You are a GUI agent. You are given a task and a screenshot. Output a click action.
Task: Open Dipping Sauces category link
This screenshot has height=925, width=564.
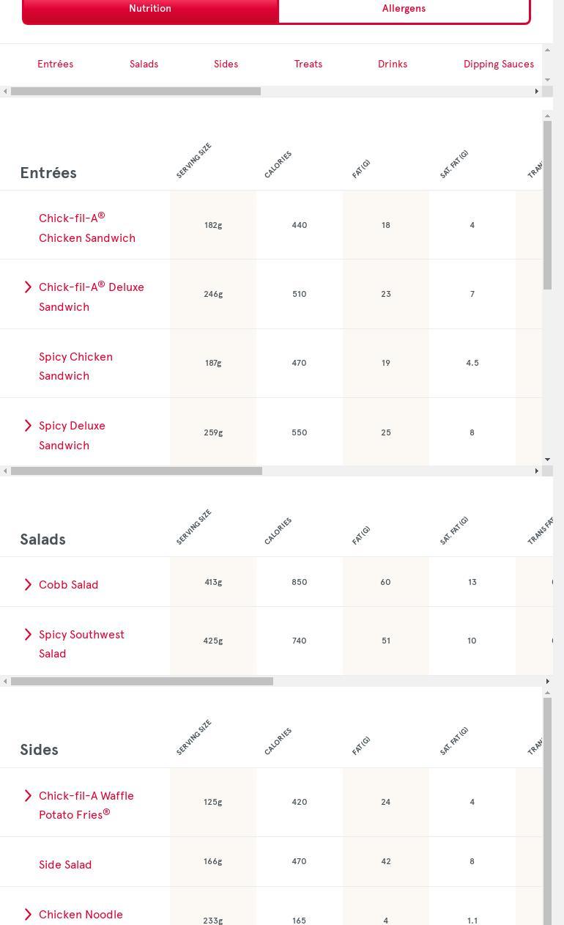pos(498,64)
